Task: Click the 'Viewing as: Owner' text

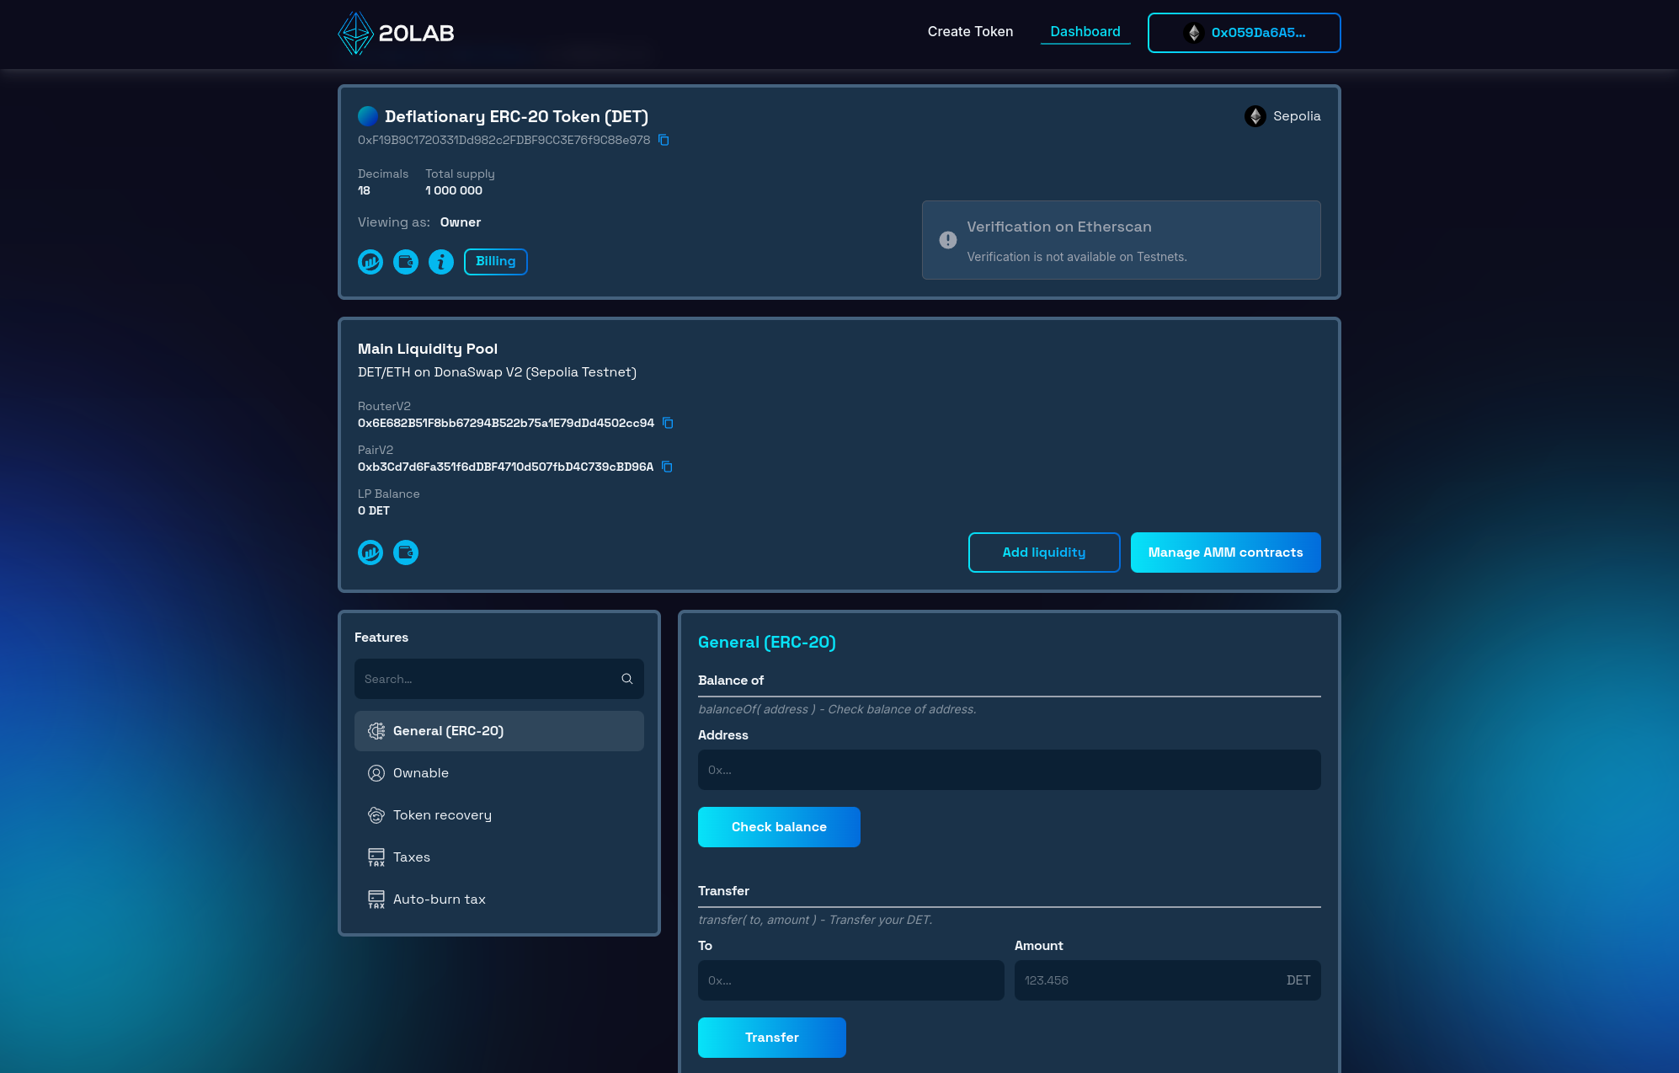Action: (419, 222)
